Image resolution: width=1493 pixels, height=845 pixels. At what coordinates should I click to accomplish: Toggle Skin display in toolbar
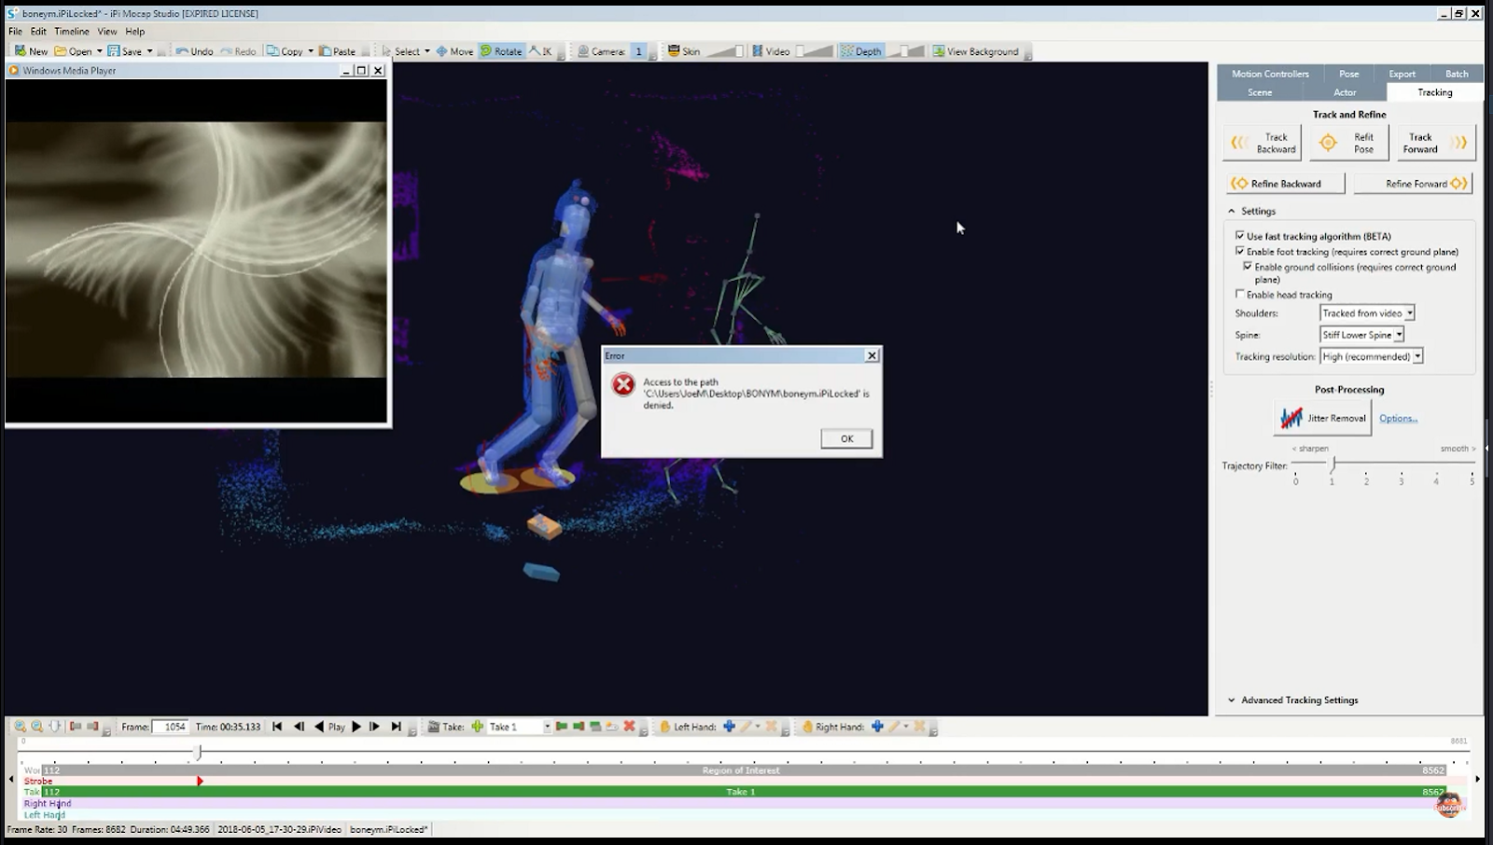[683, 51]
